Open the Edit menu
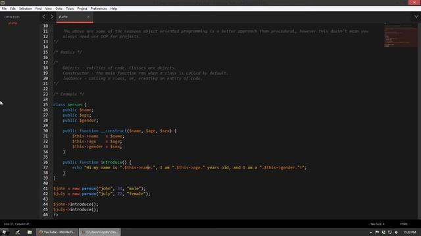 (x=12, y=9)
